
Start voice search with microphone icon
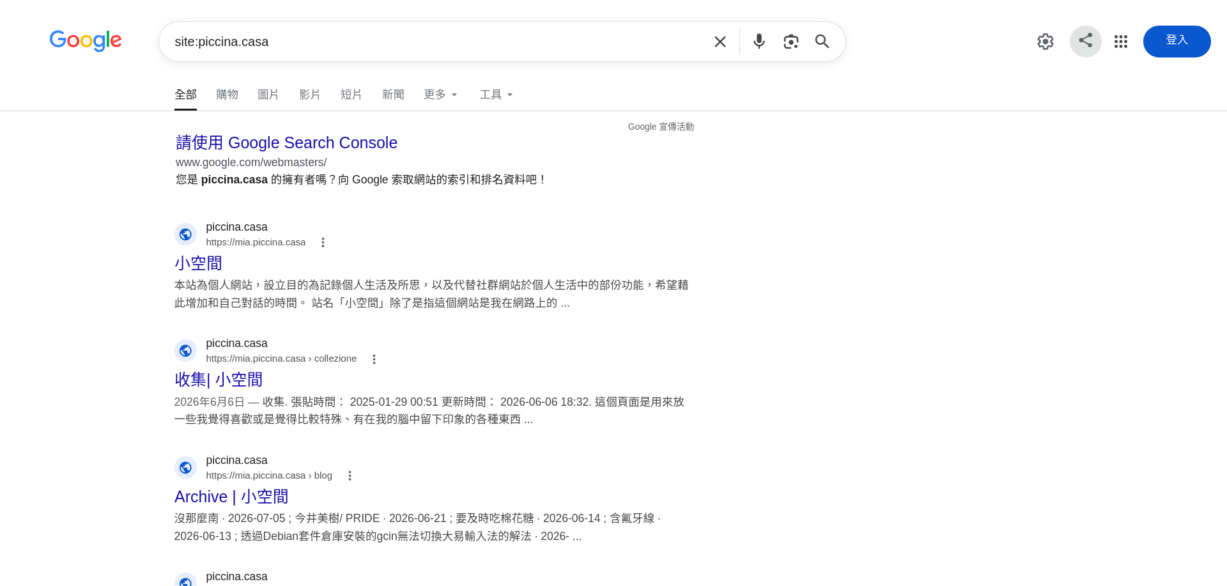pyautogui.click(x=759, y=42)
